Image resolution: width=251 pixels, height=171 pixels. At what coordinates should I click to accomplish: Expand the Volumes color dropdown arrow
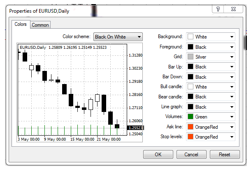point(232,117)
